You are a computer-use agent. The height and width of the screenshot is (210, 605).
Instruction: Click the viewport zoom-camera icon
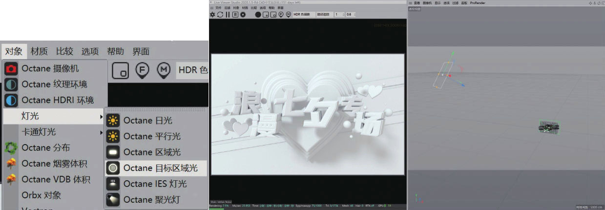click(595, 3)
